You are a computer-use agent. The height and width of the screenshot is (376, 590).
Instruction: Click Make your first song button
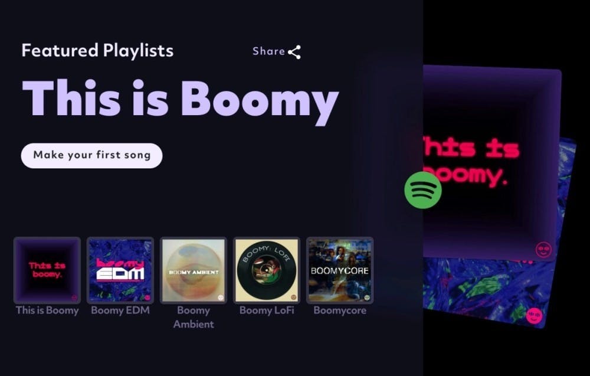92,155
